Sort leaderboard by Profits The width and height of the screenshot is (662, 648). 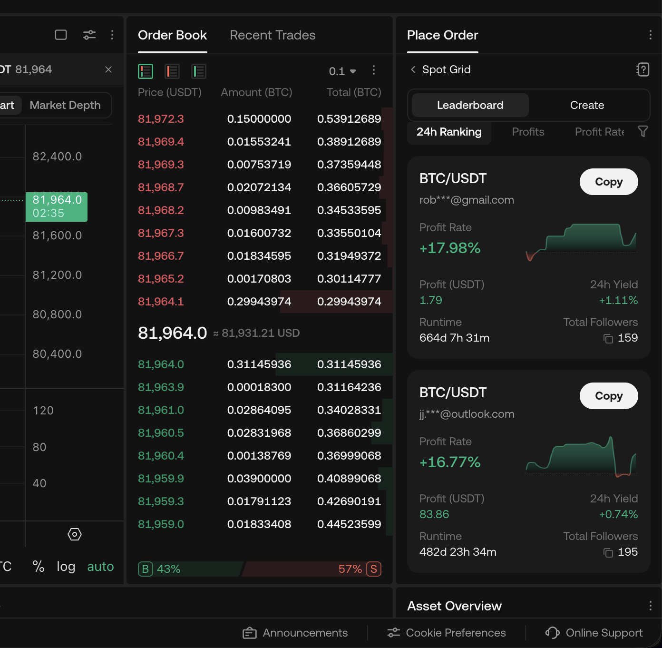(528, 132)
